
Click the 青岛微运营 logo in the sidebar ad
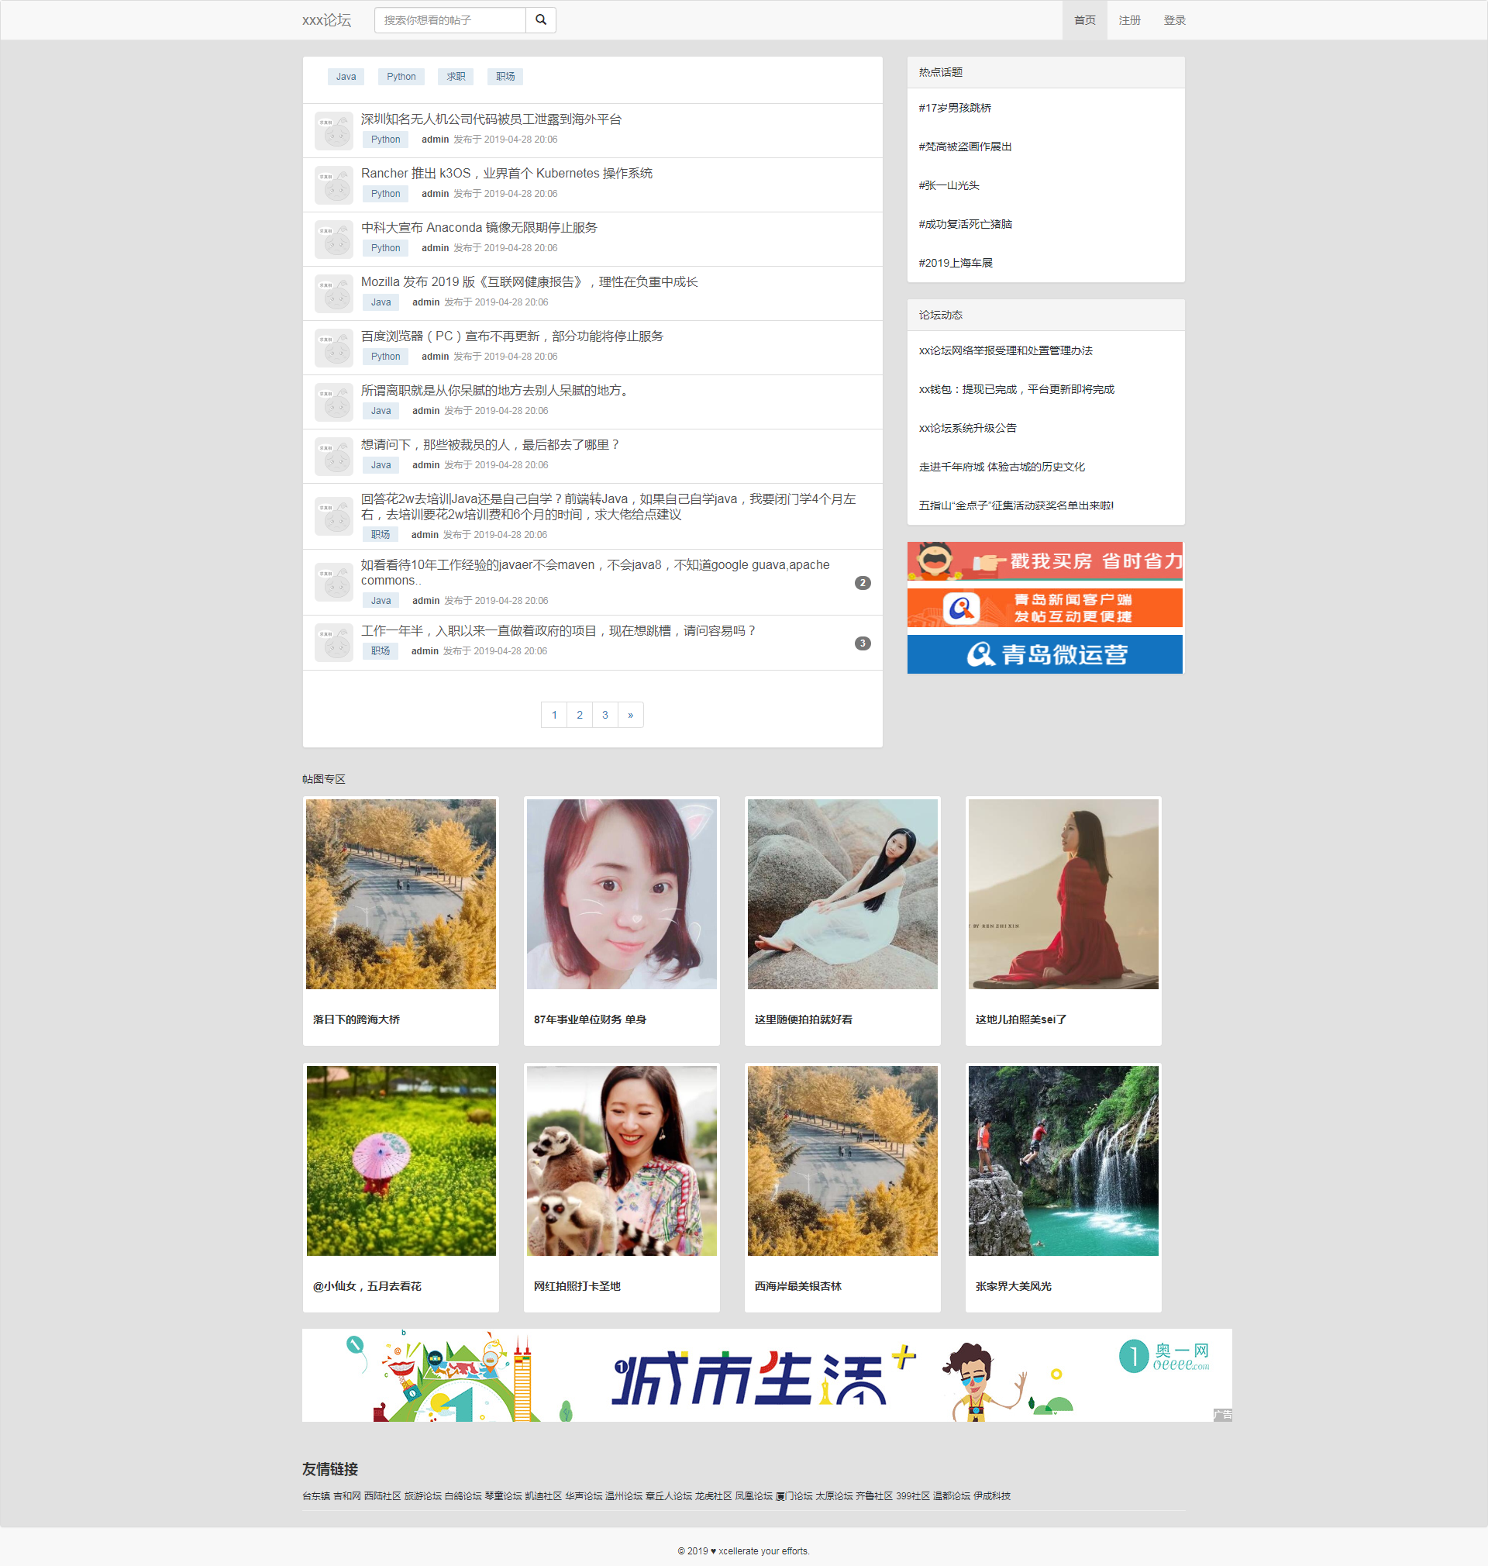click(x=981, y=654)
